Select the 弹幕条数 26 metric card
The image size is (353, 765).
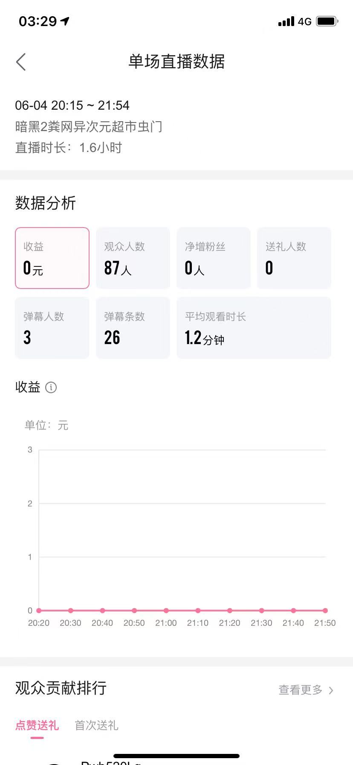coord(133,328)
